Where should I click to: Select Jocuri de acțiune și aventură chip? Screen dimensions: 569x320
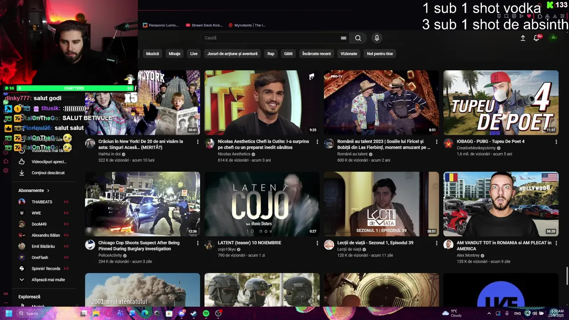click(232, 54)
